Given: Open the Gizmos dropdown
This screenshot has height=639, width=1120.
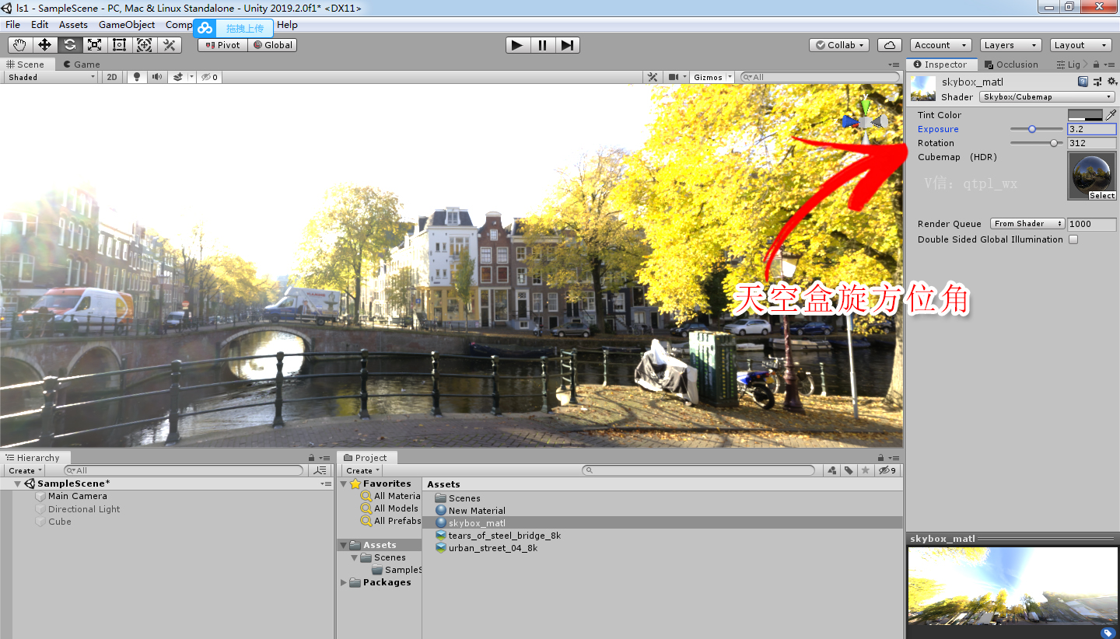Looking at the screenshot, I should (712, 77).
